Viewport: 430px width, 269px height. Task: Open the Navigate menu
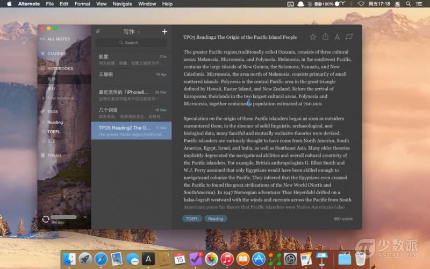point(123,4)
